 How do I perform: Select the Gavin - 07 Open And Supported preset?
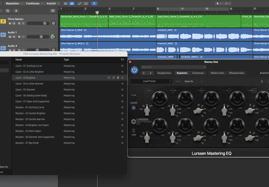point(69,101)
